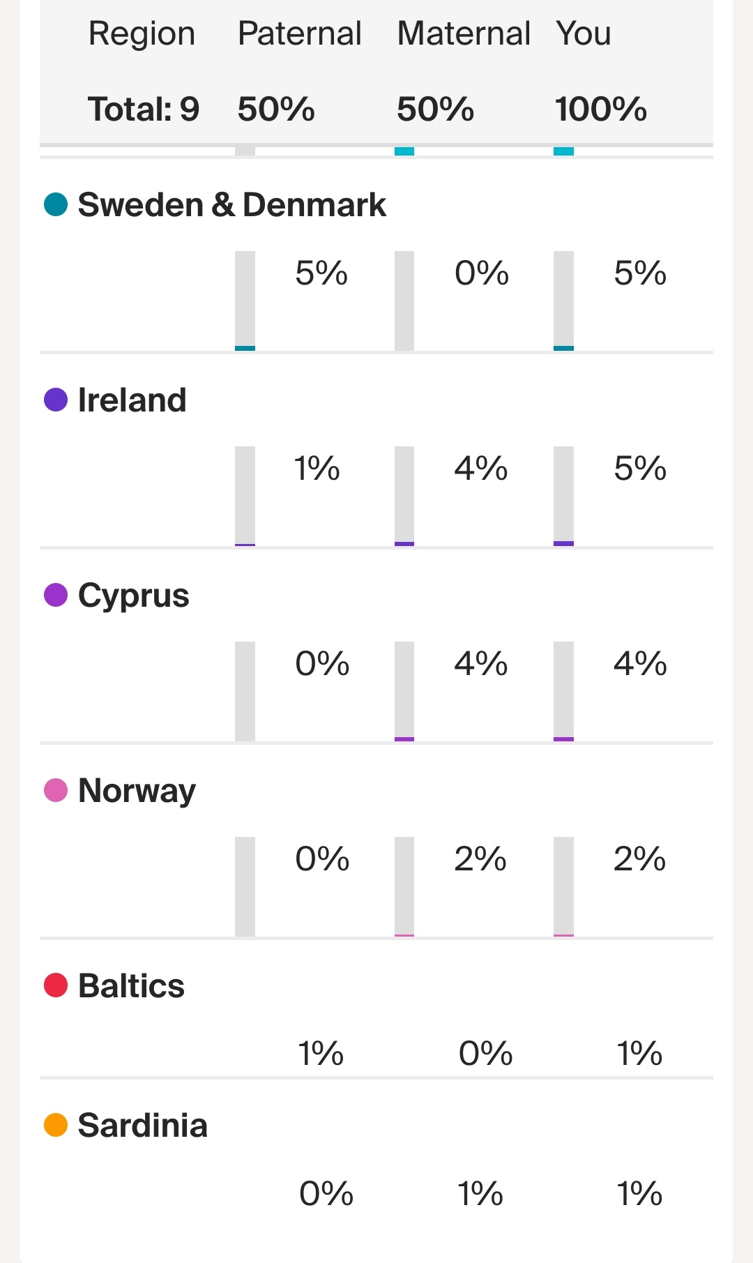Click the Paternal column header
Viewport: 753px width, 1263px height.
point(299,33)
